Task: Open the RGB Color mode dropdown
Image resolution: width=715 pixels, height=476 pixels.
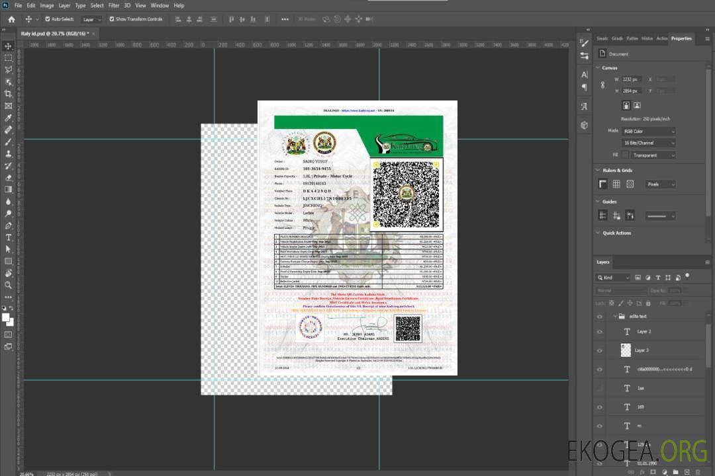Action: (x=649, y=132)
